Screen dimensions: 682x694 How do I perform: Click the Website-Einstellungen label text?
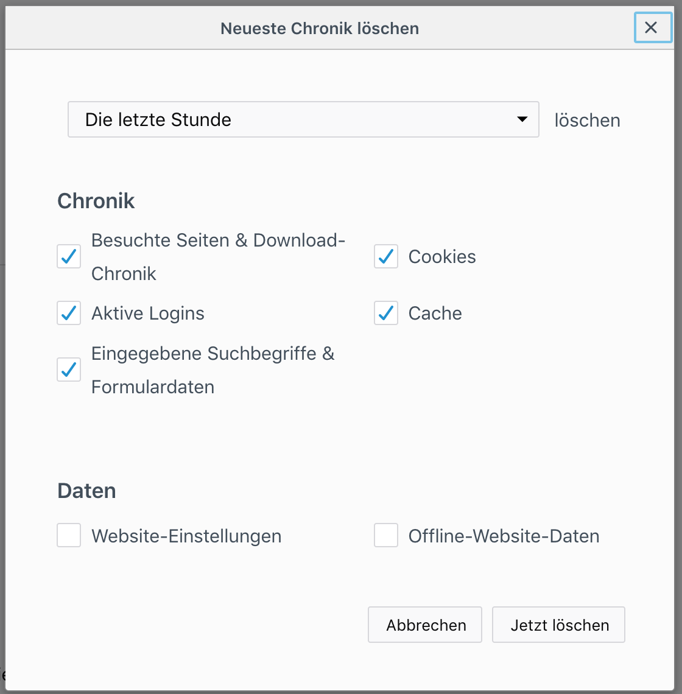coord(186,536)
